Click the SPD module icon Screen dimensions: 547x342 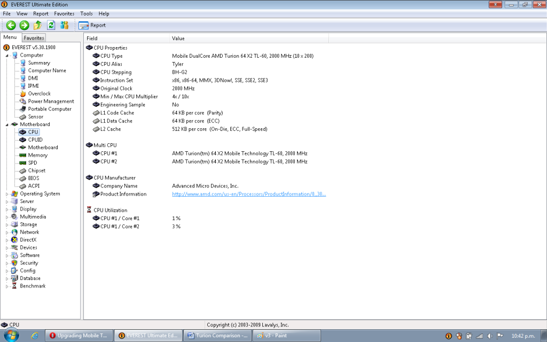click(x=22, y=162)
